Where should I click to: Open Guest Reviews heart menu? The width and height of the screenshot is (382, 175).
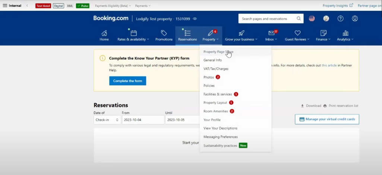click(297, 36)
